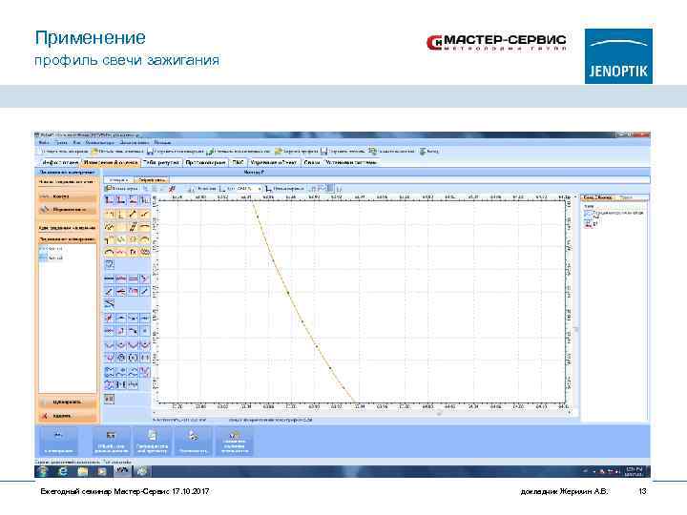This screenshot has height=515, width=687.
Task: Switch to the Измерение & оценка tab
Action: [x=111, y=162]
